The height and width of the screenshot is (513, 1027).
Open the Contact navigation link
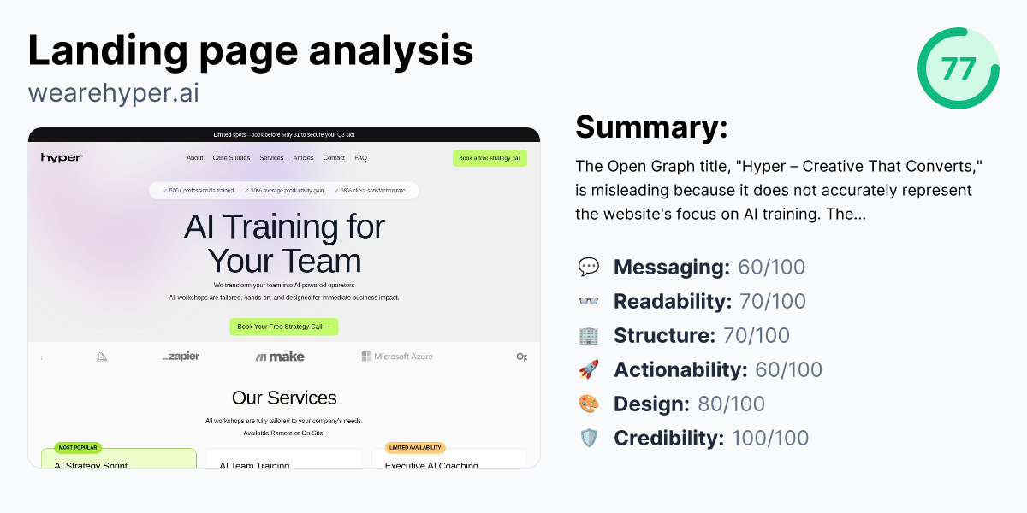[334, 157]
